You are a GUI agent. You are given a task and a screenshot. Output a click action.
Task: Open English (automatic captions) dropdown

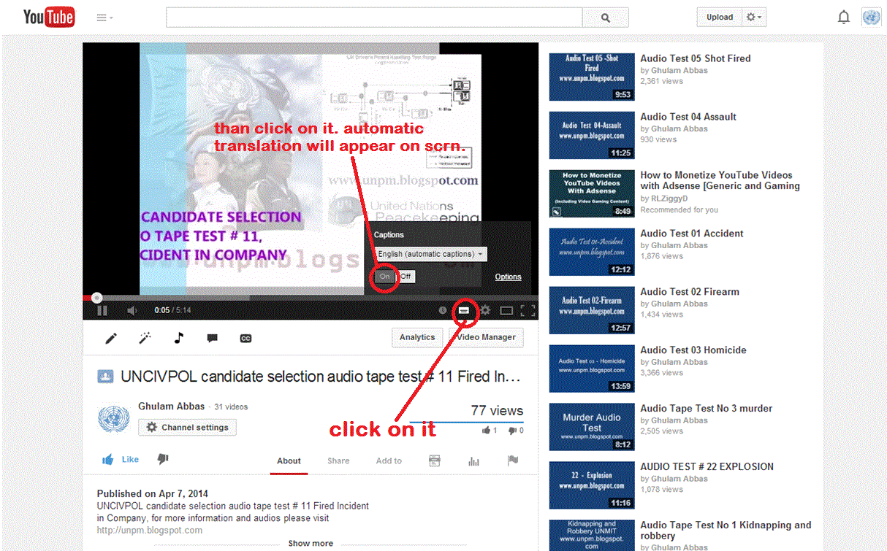click(x=430, y=254)
